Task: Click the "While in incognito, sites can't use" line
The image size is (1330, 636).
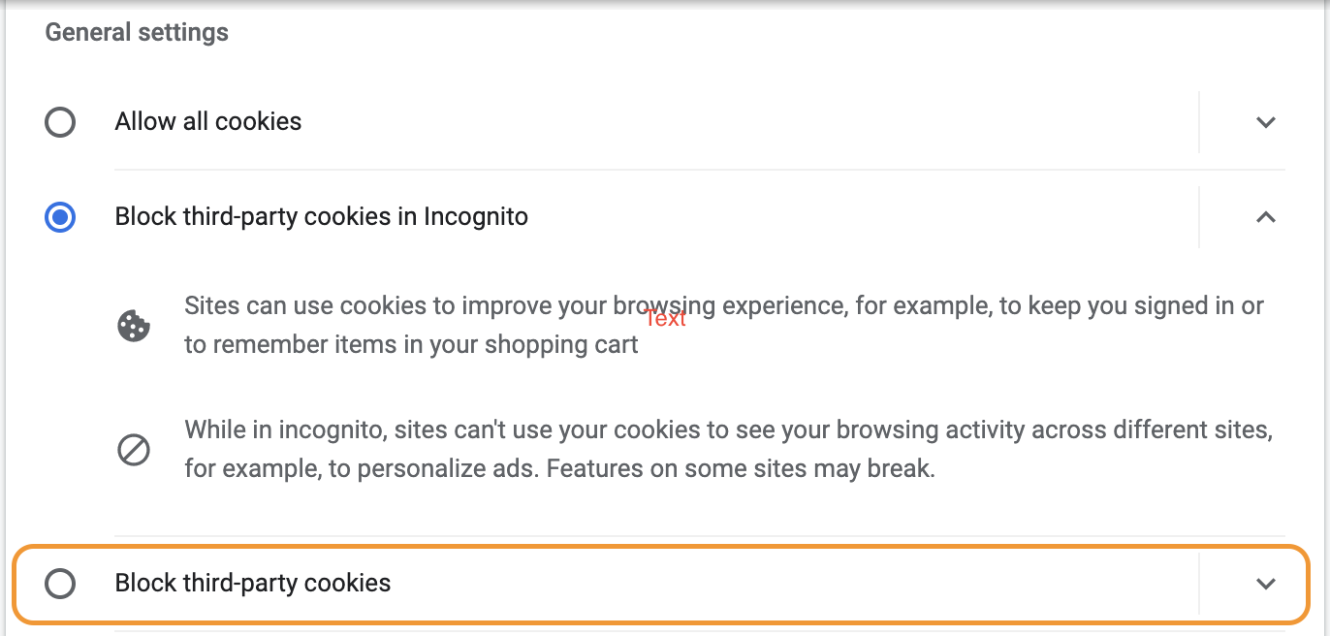Action: [728, 429]
